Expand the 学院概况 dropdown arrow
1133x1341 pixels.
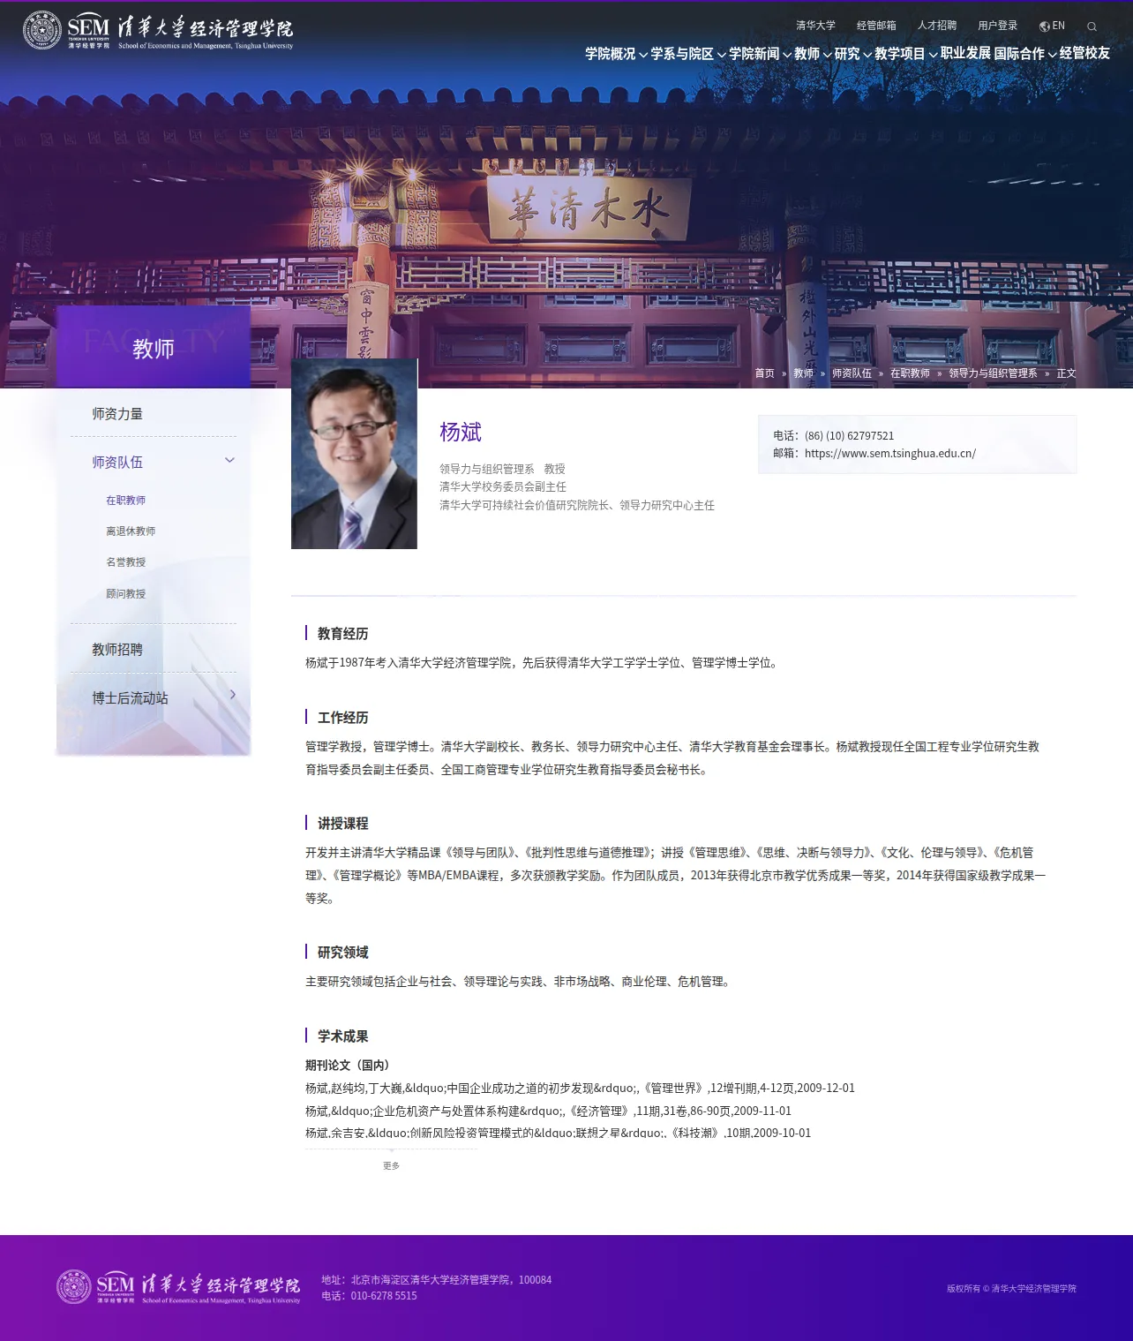click(x=643, y=55)
